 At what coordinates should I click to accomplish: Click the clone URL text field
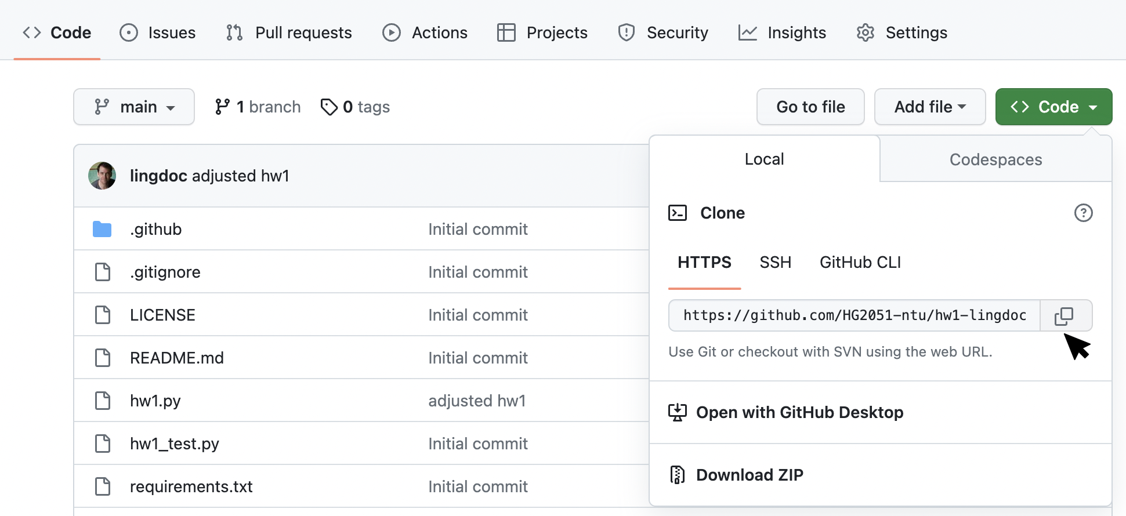click(854, 315)
